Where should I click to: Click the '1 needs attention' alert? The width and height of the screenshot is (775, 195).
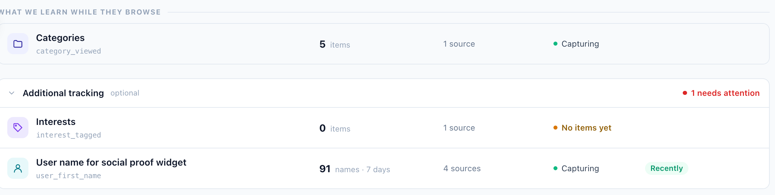point(721,93)
